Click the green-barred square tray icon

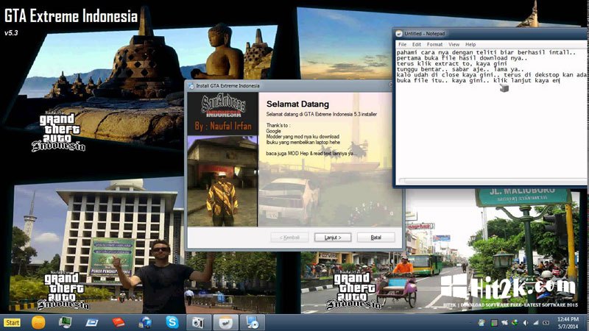pos(494,323)
